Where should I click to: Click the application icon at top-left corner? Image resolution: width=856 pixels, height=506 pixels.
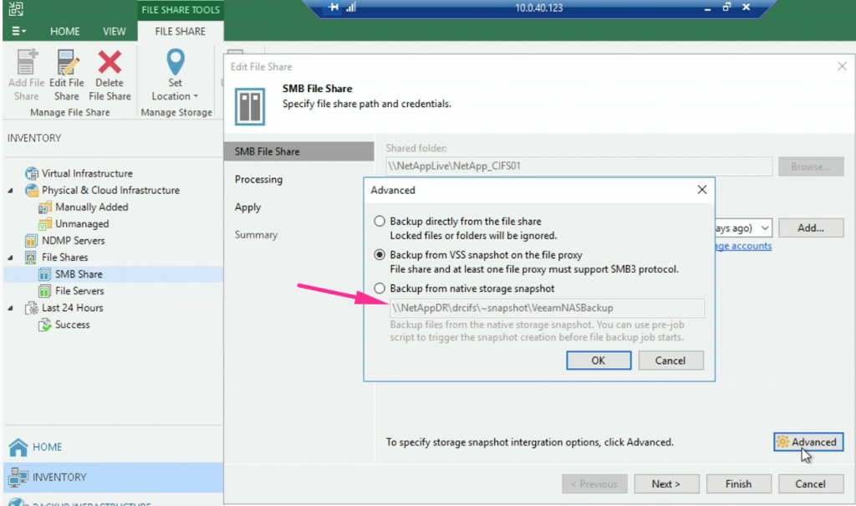coord(16,8)
